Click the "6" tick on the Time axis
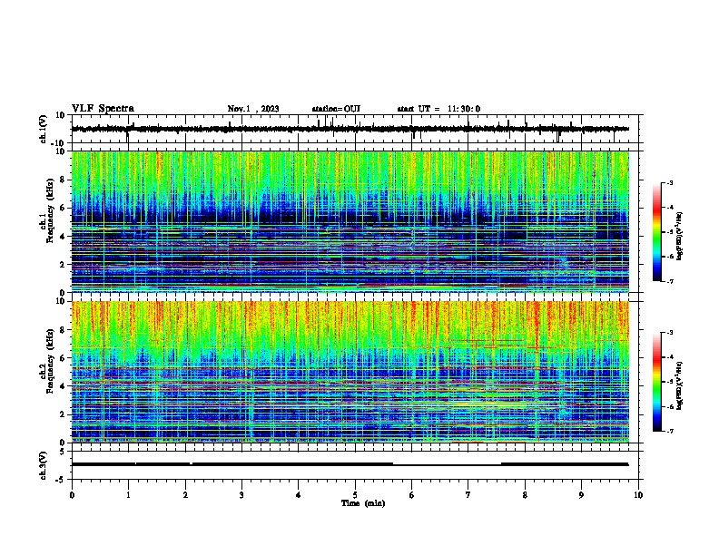The width and height of the screenshot is (719, 555). (x=412, y=495)
